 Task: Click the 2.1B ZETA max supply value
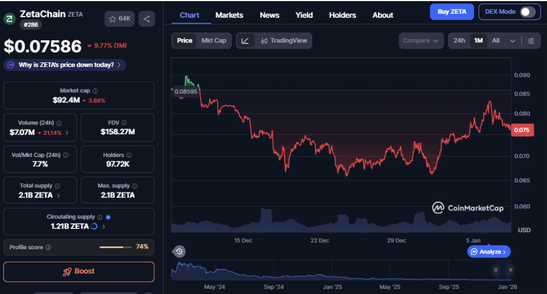(118, 195)
